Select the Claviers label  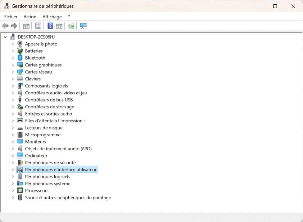[x=33, y=79]
